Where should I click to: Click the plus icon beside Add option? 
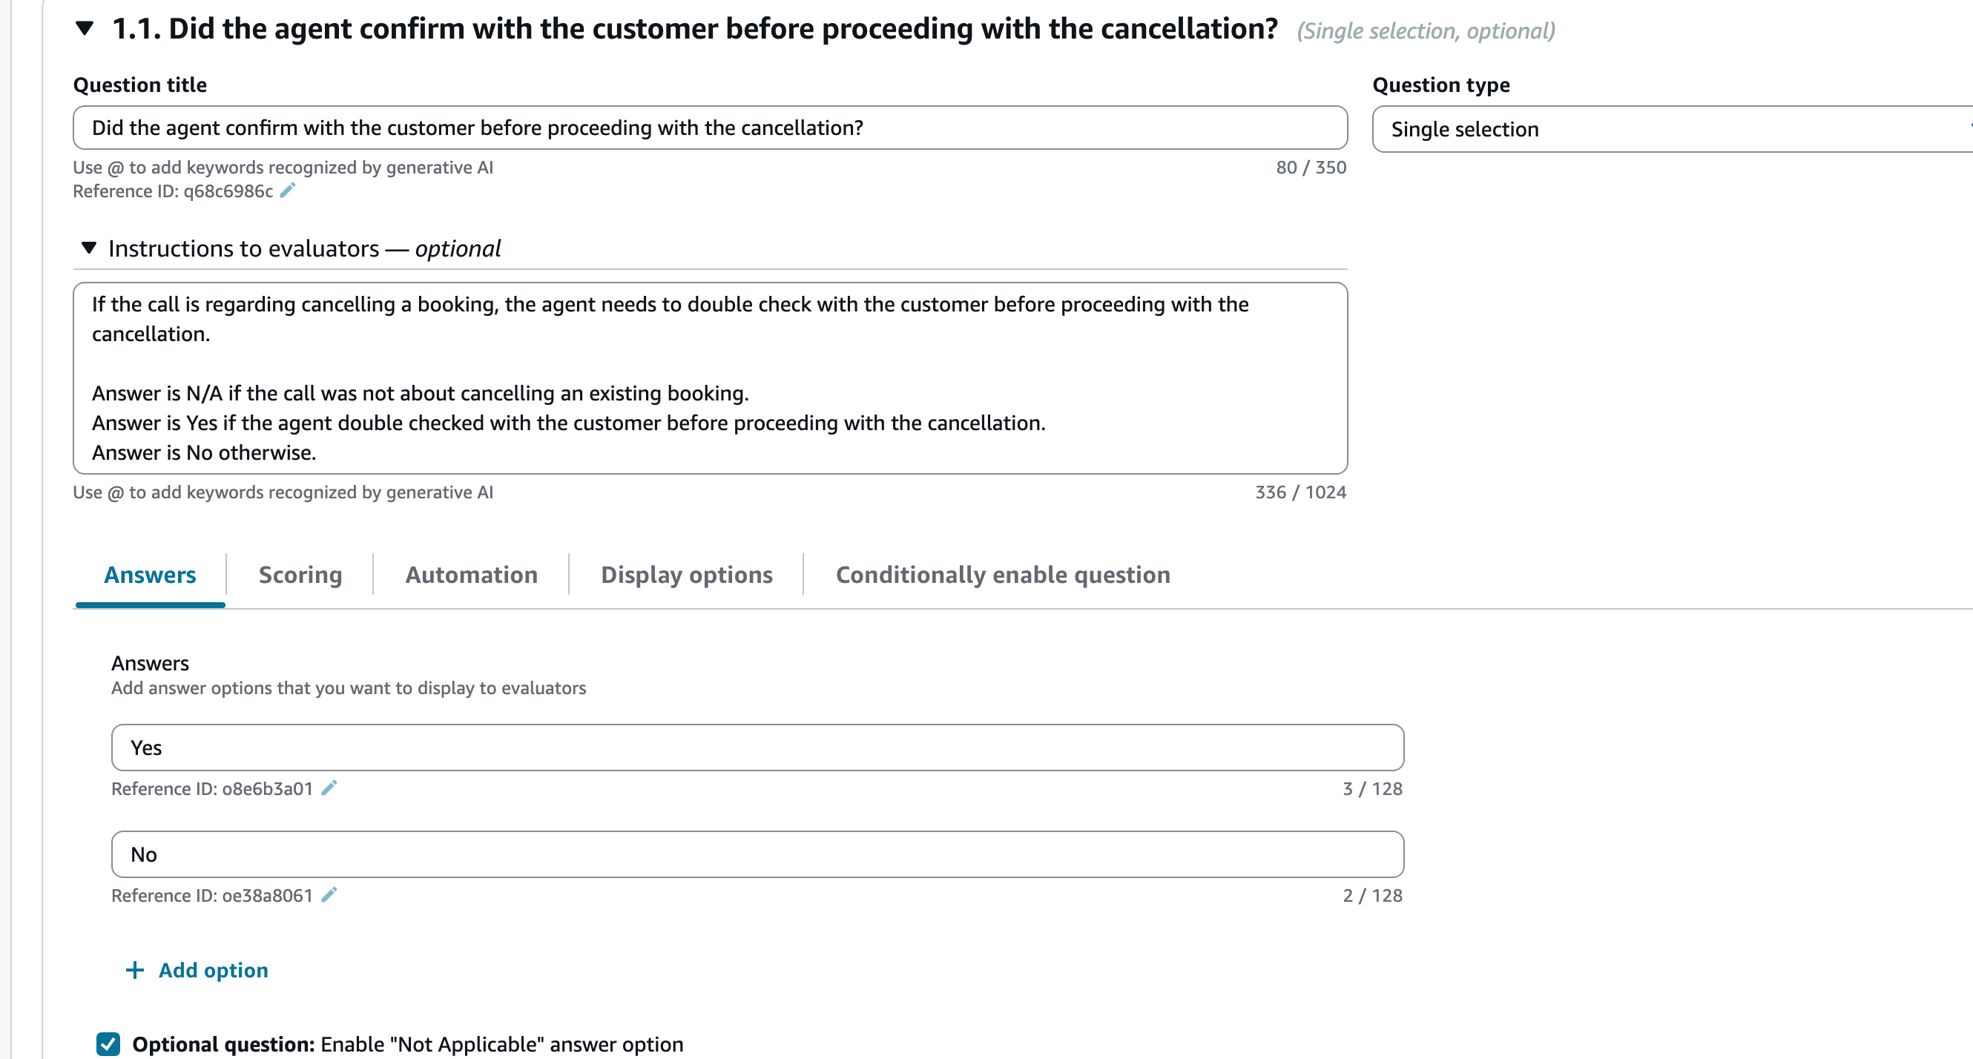pos(135,970)
